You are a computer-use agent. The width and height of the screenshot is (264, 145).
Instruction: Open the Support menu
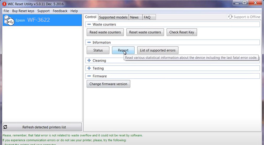point(43,11)
